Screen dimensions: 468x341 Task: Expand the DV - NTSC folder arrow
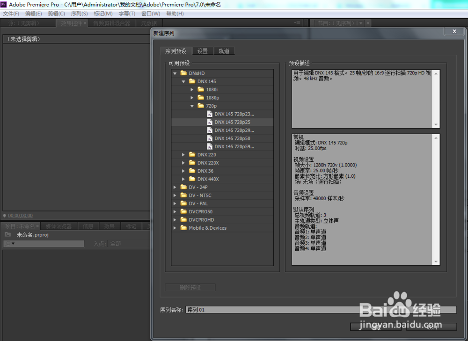[x=175, y=196]
